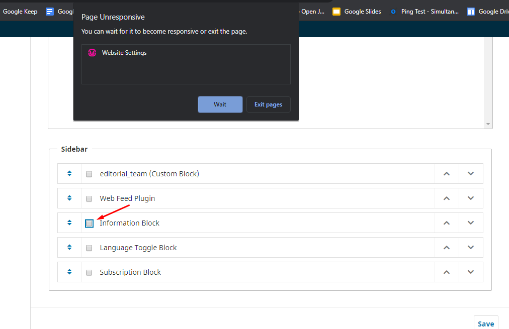Click the reorder handle for editorial_team block
Screen dimensions: 509x329
[x=69, y=173]
